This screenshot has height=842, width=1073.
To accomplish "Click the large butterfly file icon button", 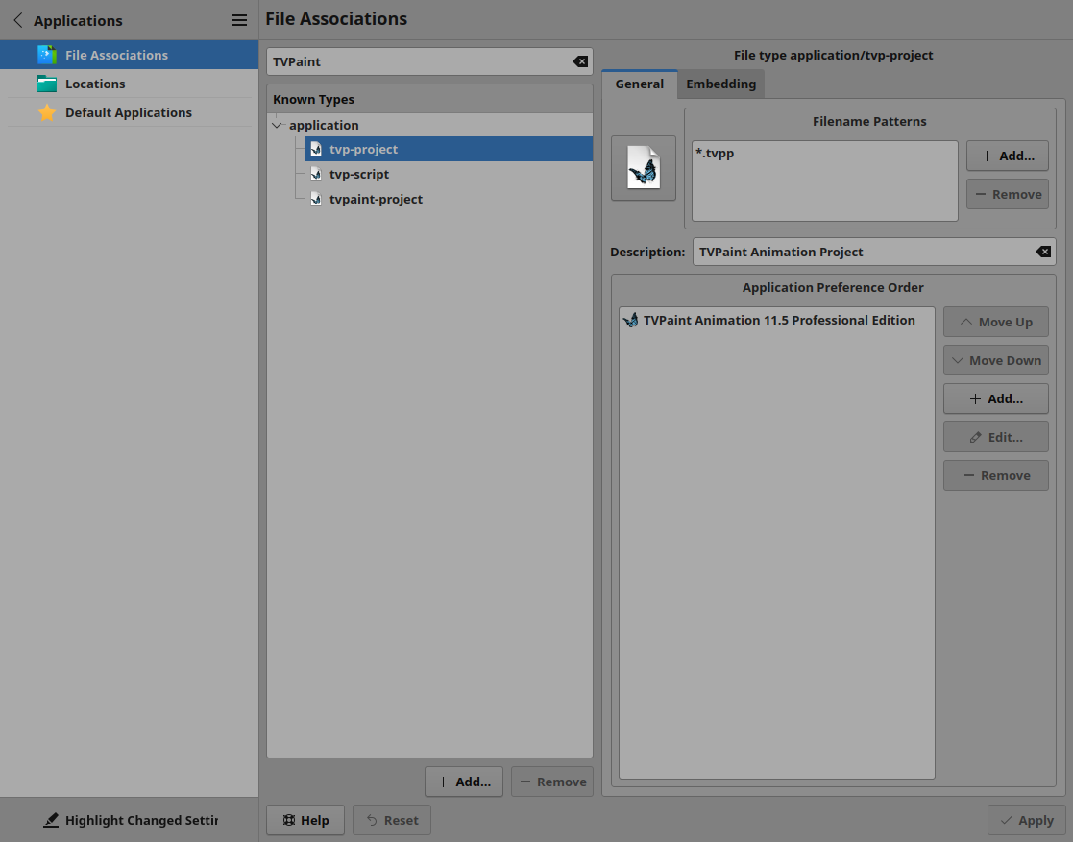I will point(644,168).
